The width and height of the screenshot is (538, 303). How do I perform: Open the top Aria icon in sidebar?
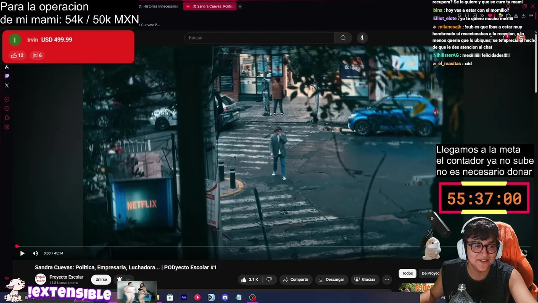7,67
